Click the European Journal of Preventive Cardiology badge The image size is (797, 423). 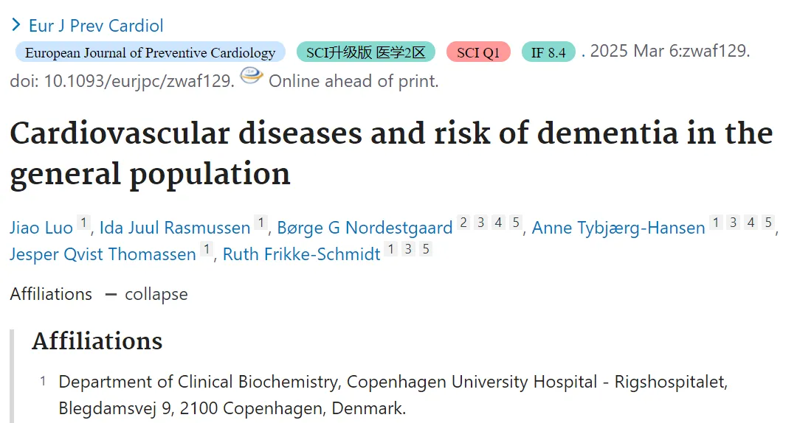(151, 52)
